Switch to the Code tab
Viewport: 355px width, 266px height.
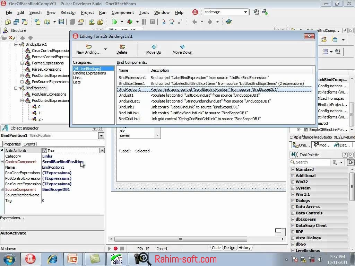216,248
